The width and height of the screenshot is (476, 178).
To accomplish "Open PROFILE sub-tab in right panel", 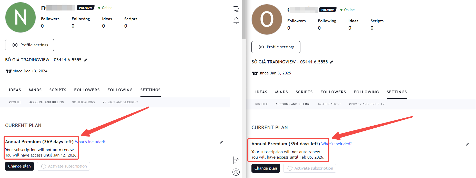I will 261,104.
